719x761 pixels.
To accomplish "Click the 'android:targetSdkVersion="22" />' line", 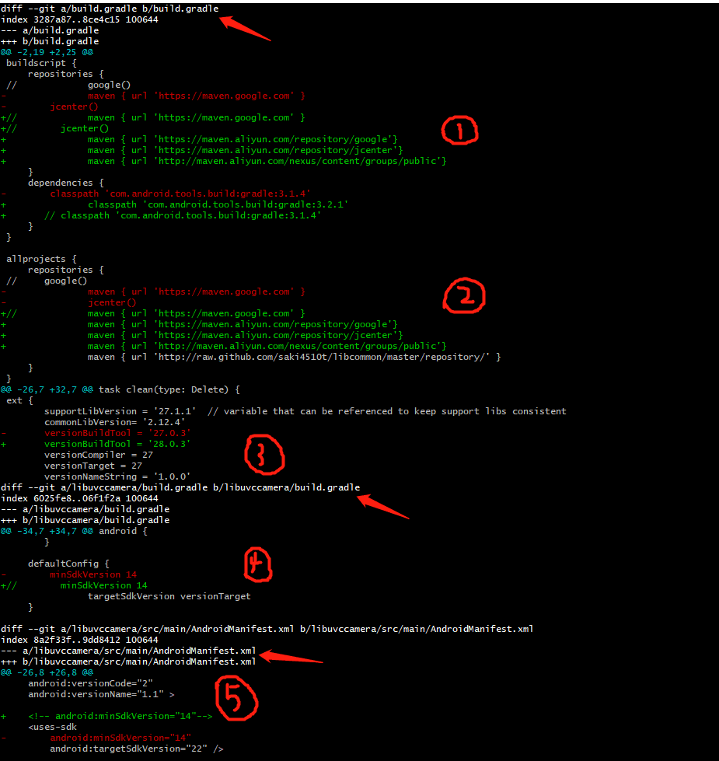I will coord(137,749).
